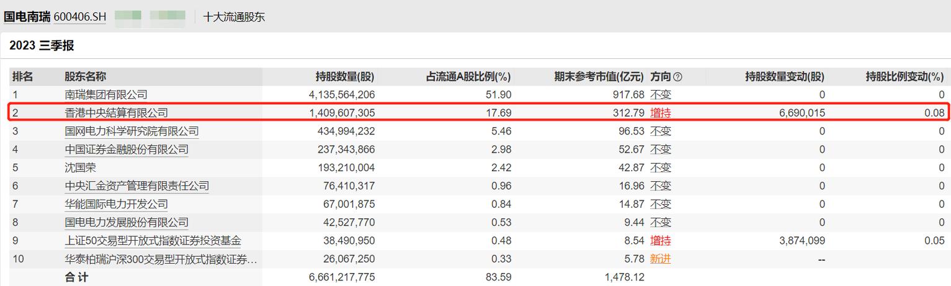Open shareholder 香港中央結算有限公司
951x286 pixels.
[117, 113]
